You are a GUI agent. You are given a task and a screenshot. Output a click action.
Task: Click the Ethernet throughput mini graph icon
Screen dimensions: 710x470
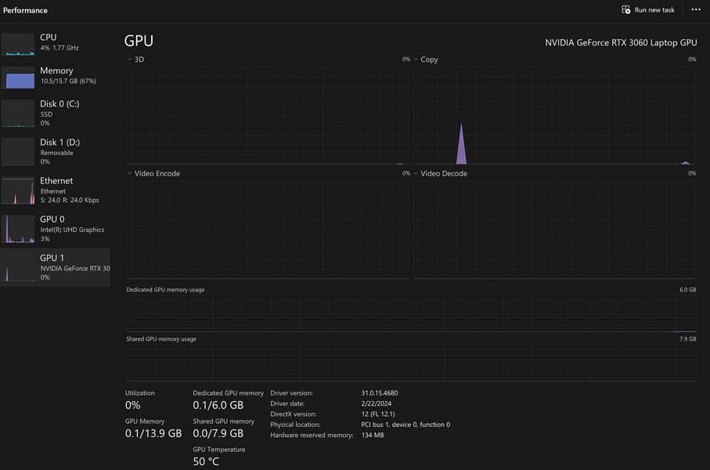pyautogui.click(x=18, y=190)
